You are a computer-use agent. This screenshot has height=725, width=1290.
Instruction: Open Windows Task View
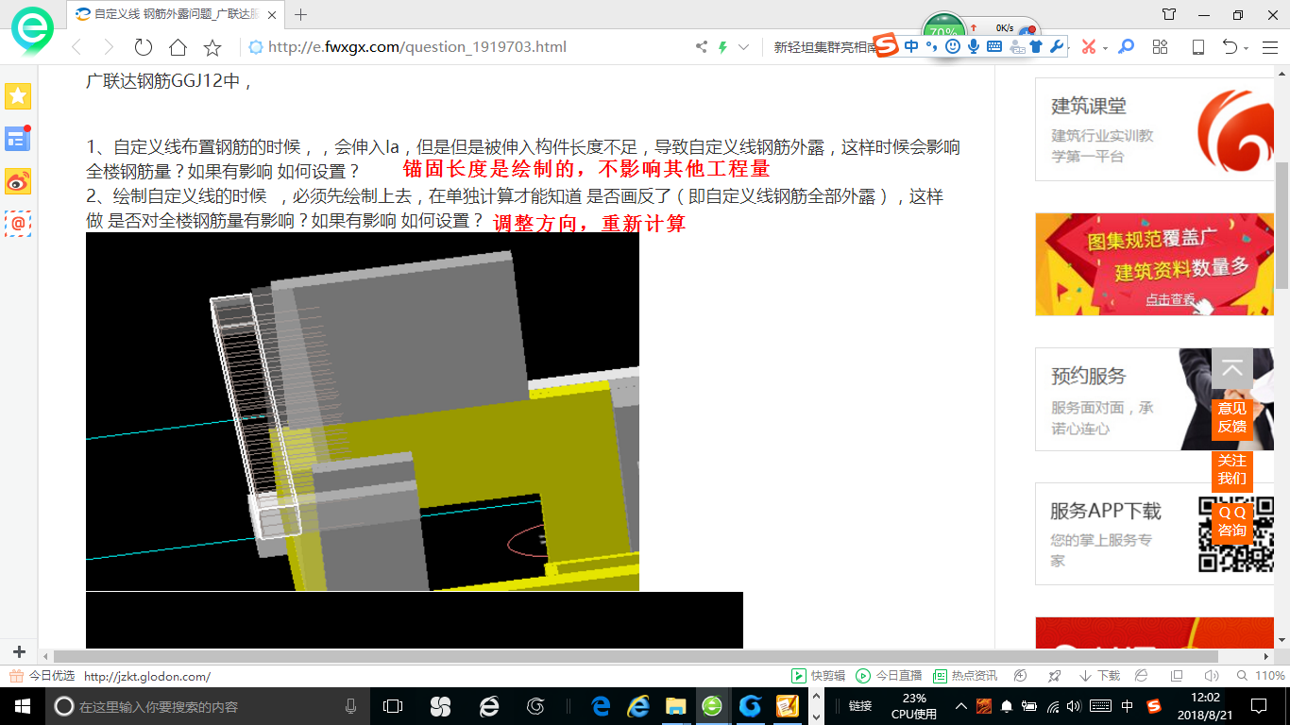click(x=392, y=706)
